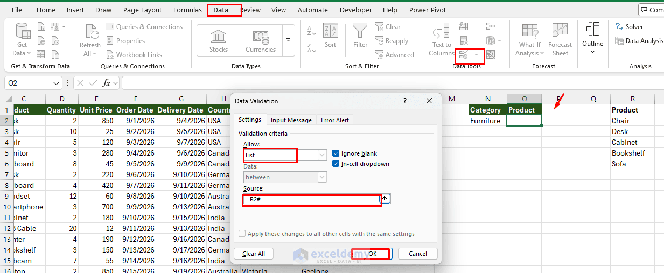The height and width of the screenshot is (273, 664).
Task: Open the Get Data menu
Action: tap(22, 39)
